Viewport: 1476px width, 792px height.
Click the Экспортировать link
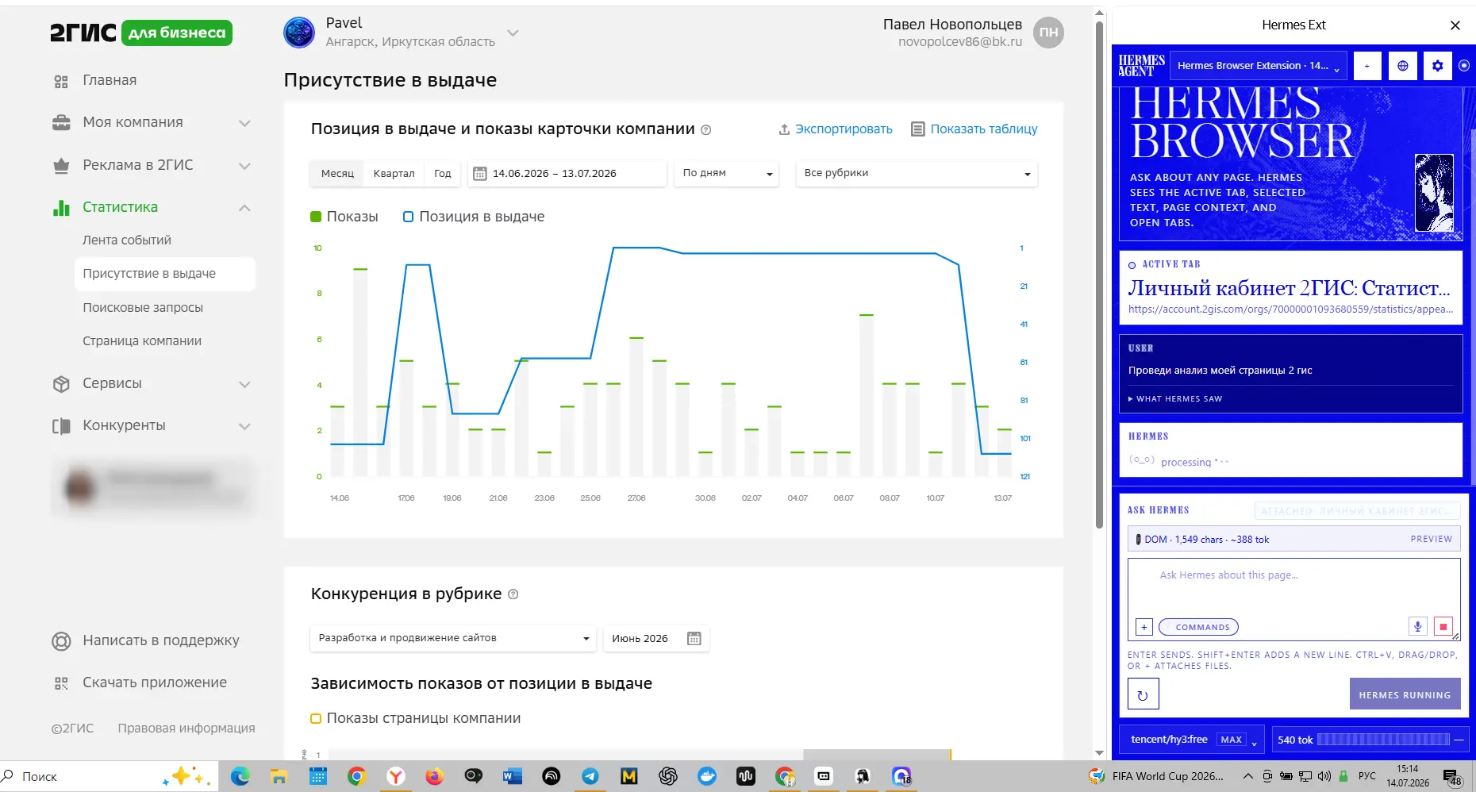(x=836, y=129)
